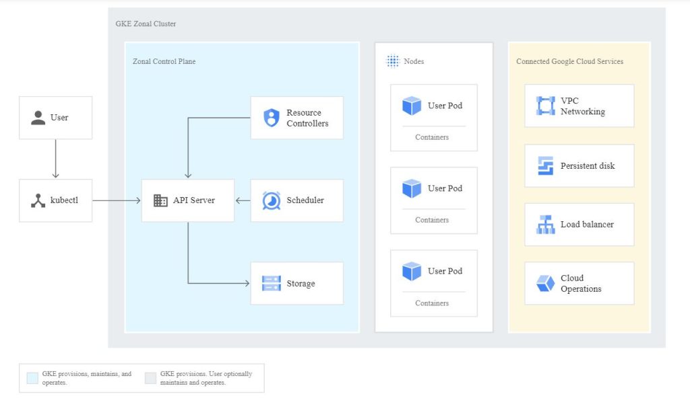Click the light blue legend color swatch
690x419 pixels.
pyautogui.click(x=31, y=377)
